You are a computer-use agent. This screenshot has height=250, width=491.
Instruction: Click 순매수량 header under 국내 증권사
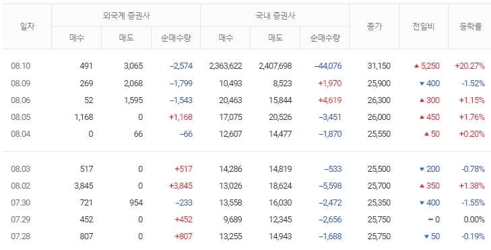(x=325, y=38)
